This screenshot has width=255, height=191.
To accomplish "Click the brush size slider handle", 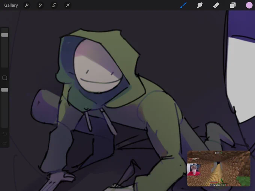I will pyautogui.click(x=5, y=35).
